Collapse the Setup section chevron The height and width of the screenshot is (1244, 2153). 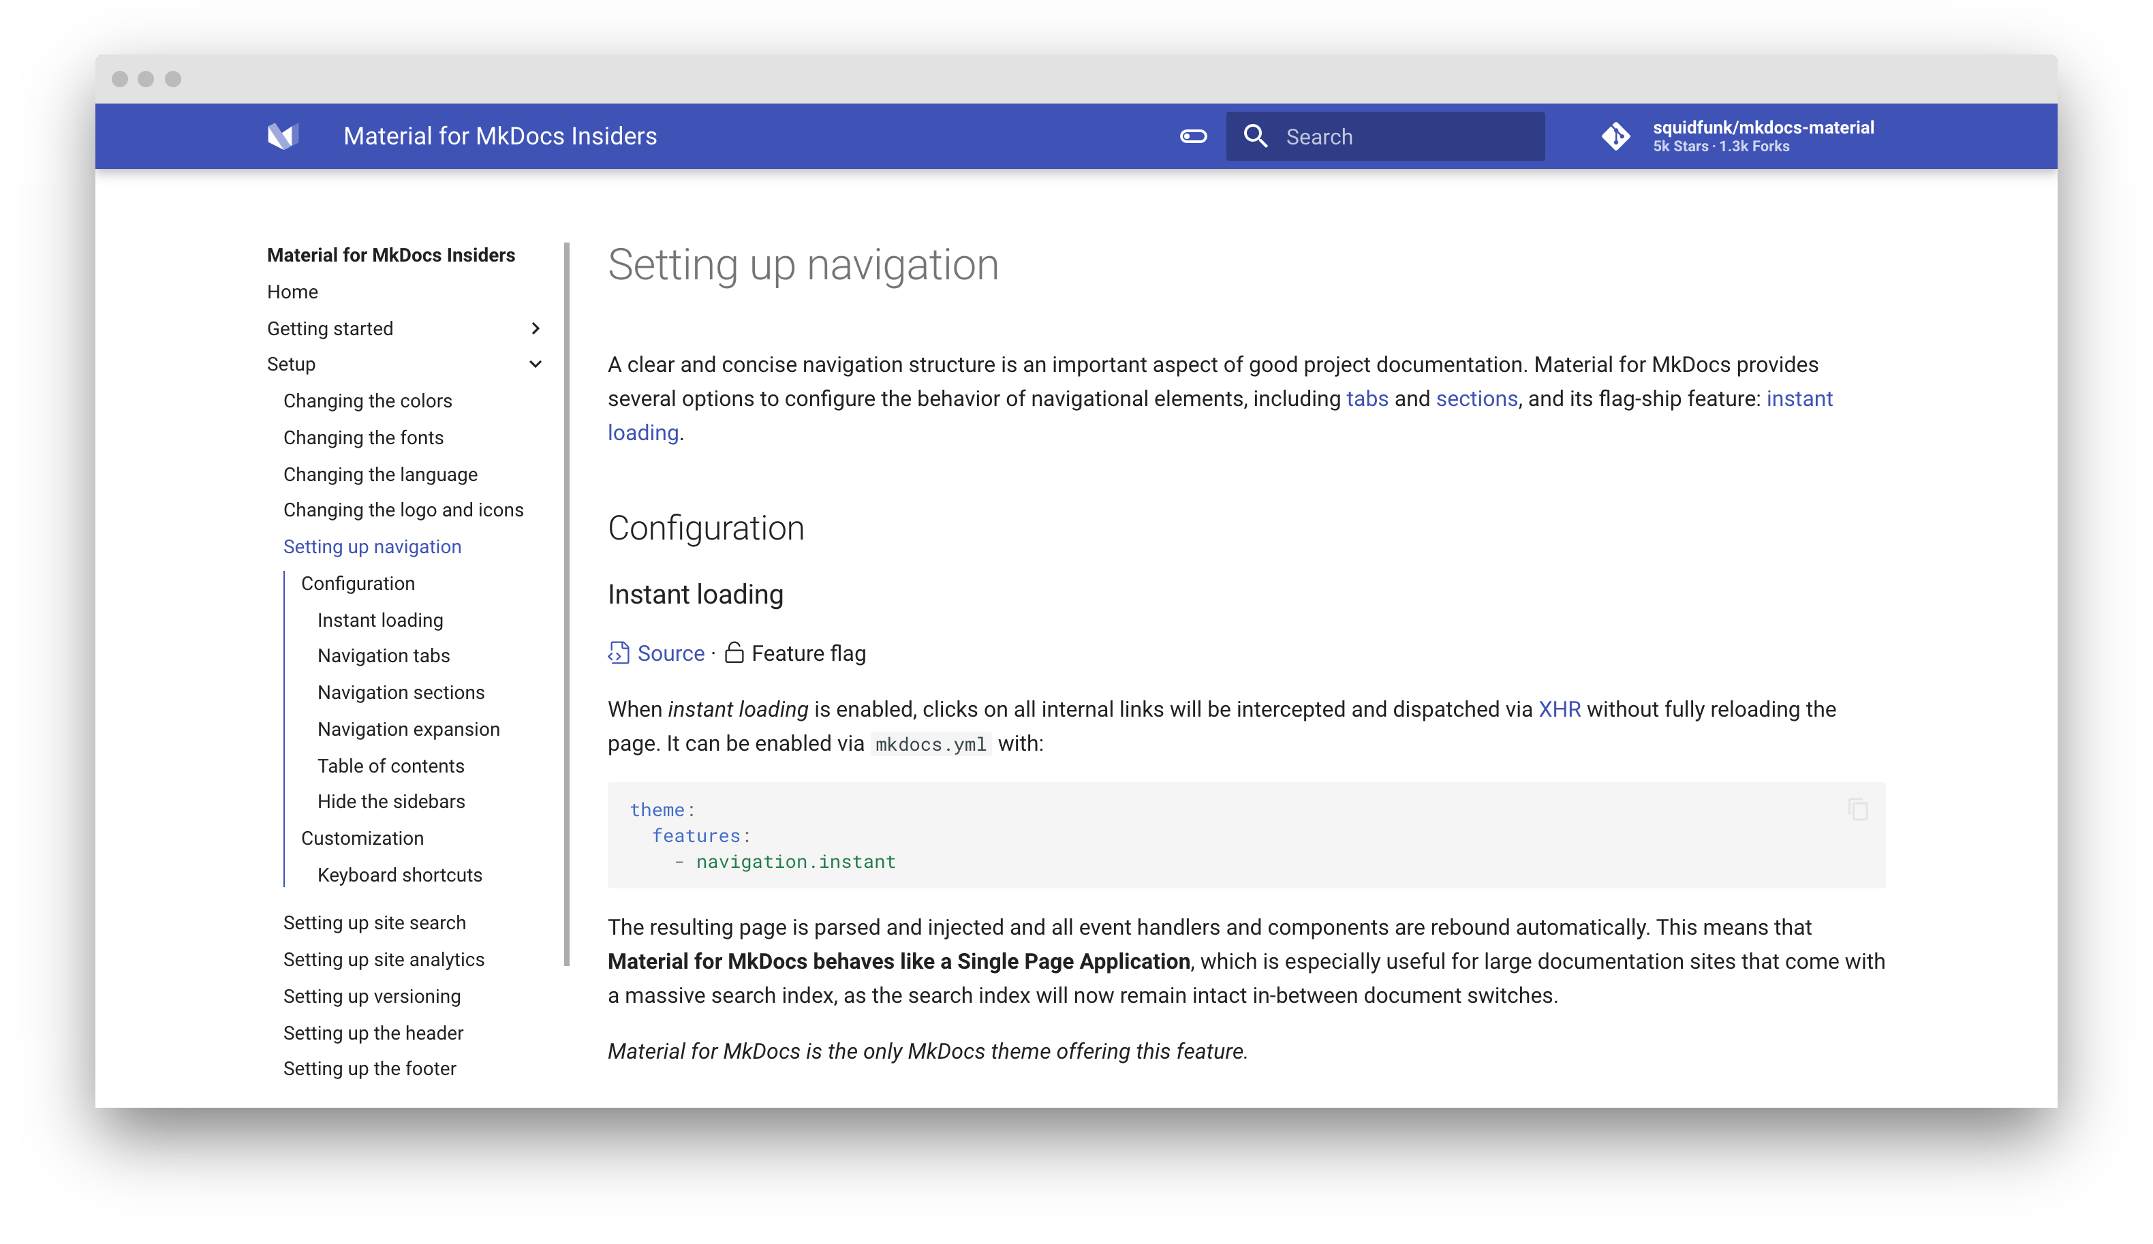(x=536, y=364)
